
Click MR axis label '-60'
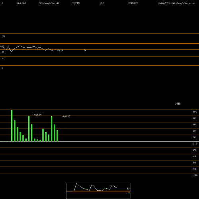point(194,163)
